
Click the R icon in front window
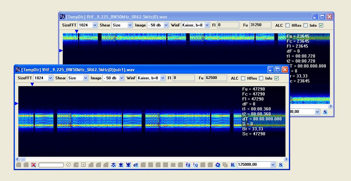232,165
